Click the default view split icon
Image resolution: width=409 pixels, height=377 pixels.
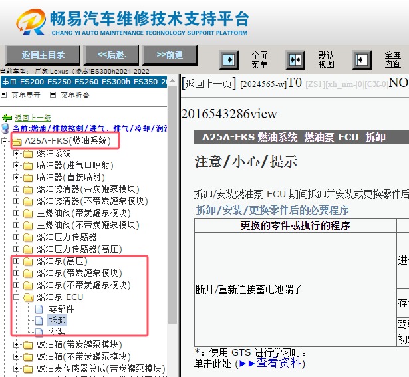point(295,60)
